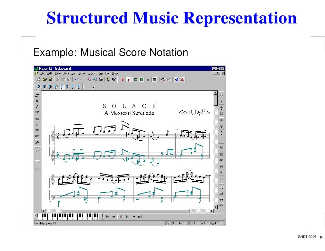Viewport: 325px width, 251px height.
Task: Select the mp dynamic marking
Action: [x=37, y=119]
